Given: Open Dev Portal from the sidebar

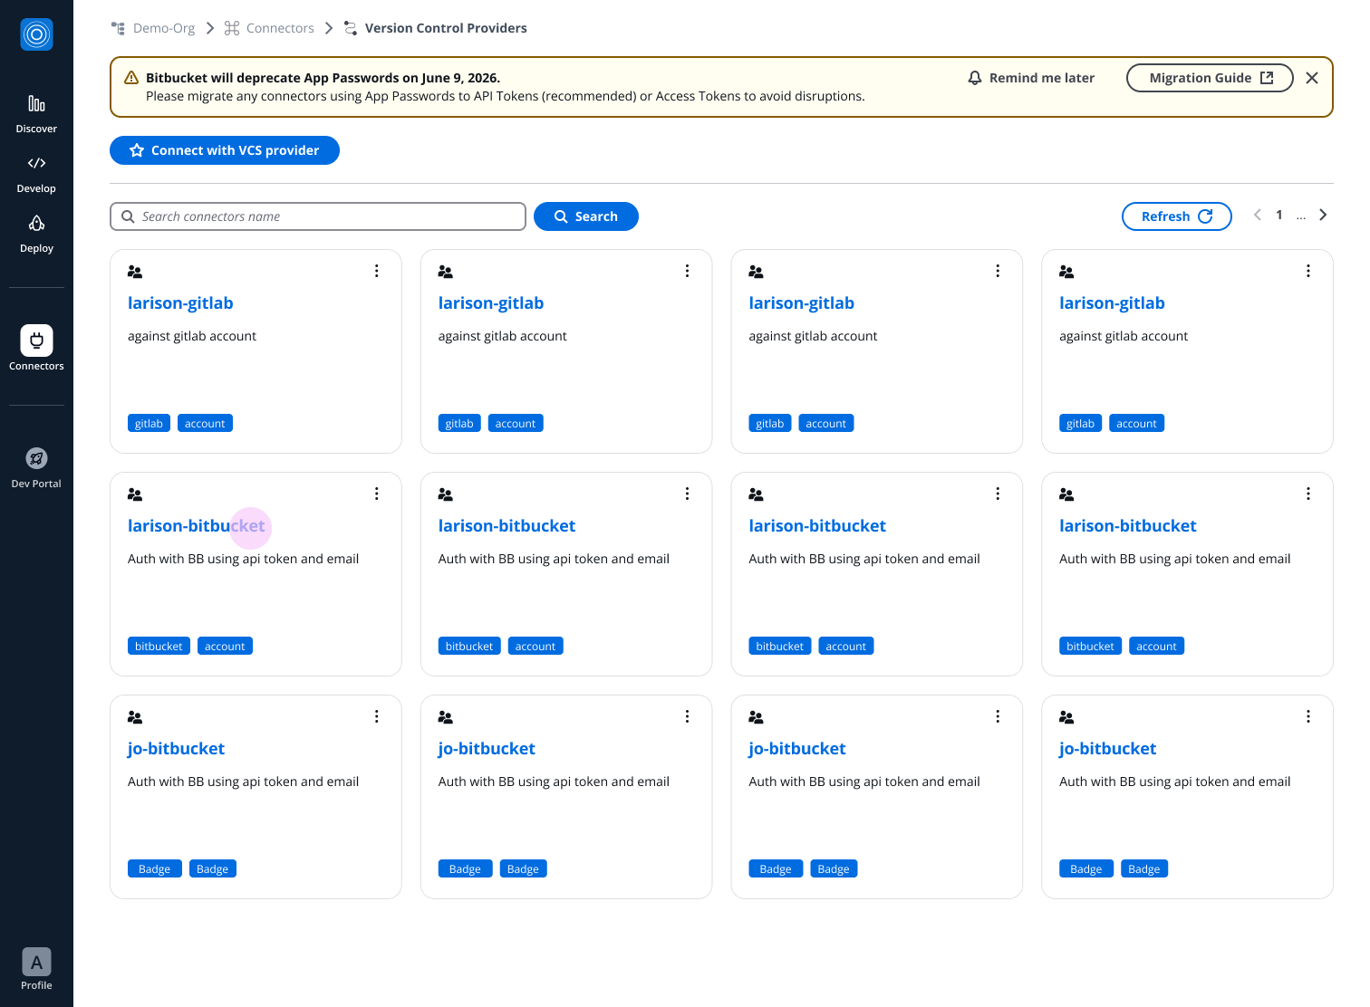Looking at the screenshot, I should 36,458.
